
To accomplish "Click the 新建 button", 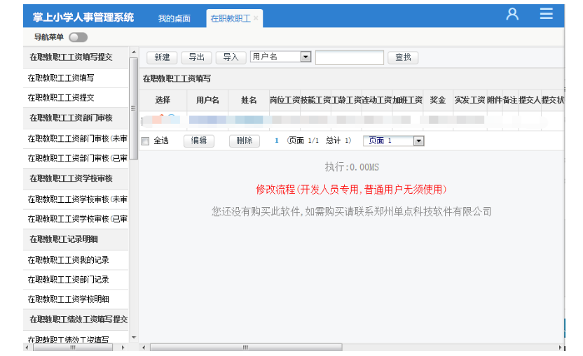I will click(x=162, y=57).
